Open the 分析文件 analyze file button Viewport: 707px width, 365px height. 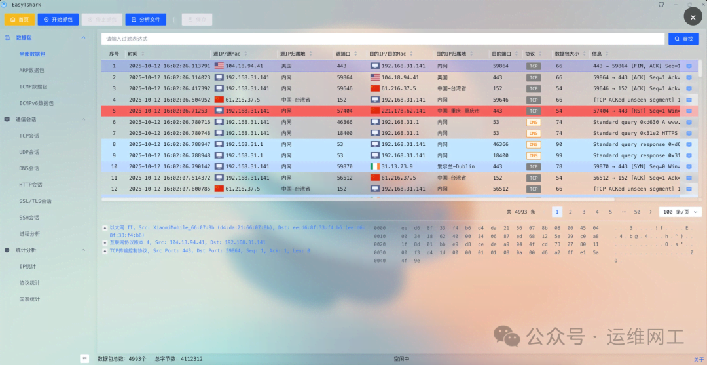tap(145, 20)
